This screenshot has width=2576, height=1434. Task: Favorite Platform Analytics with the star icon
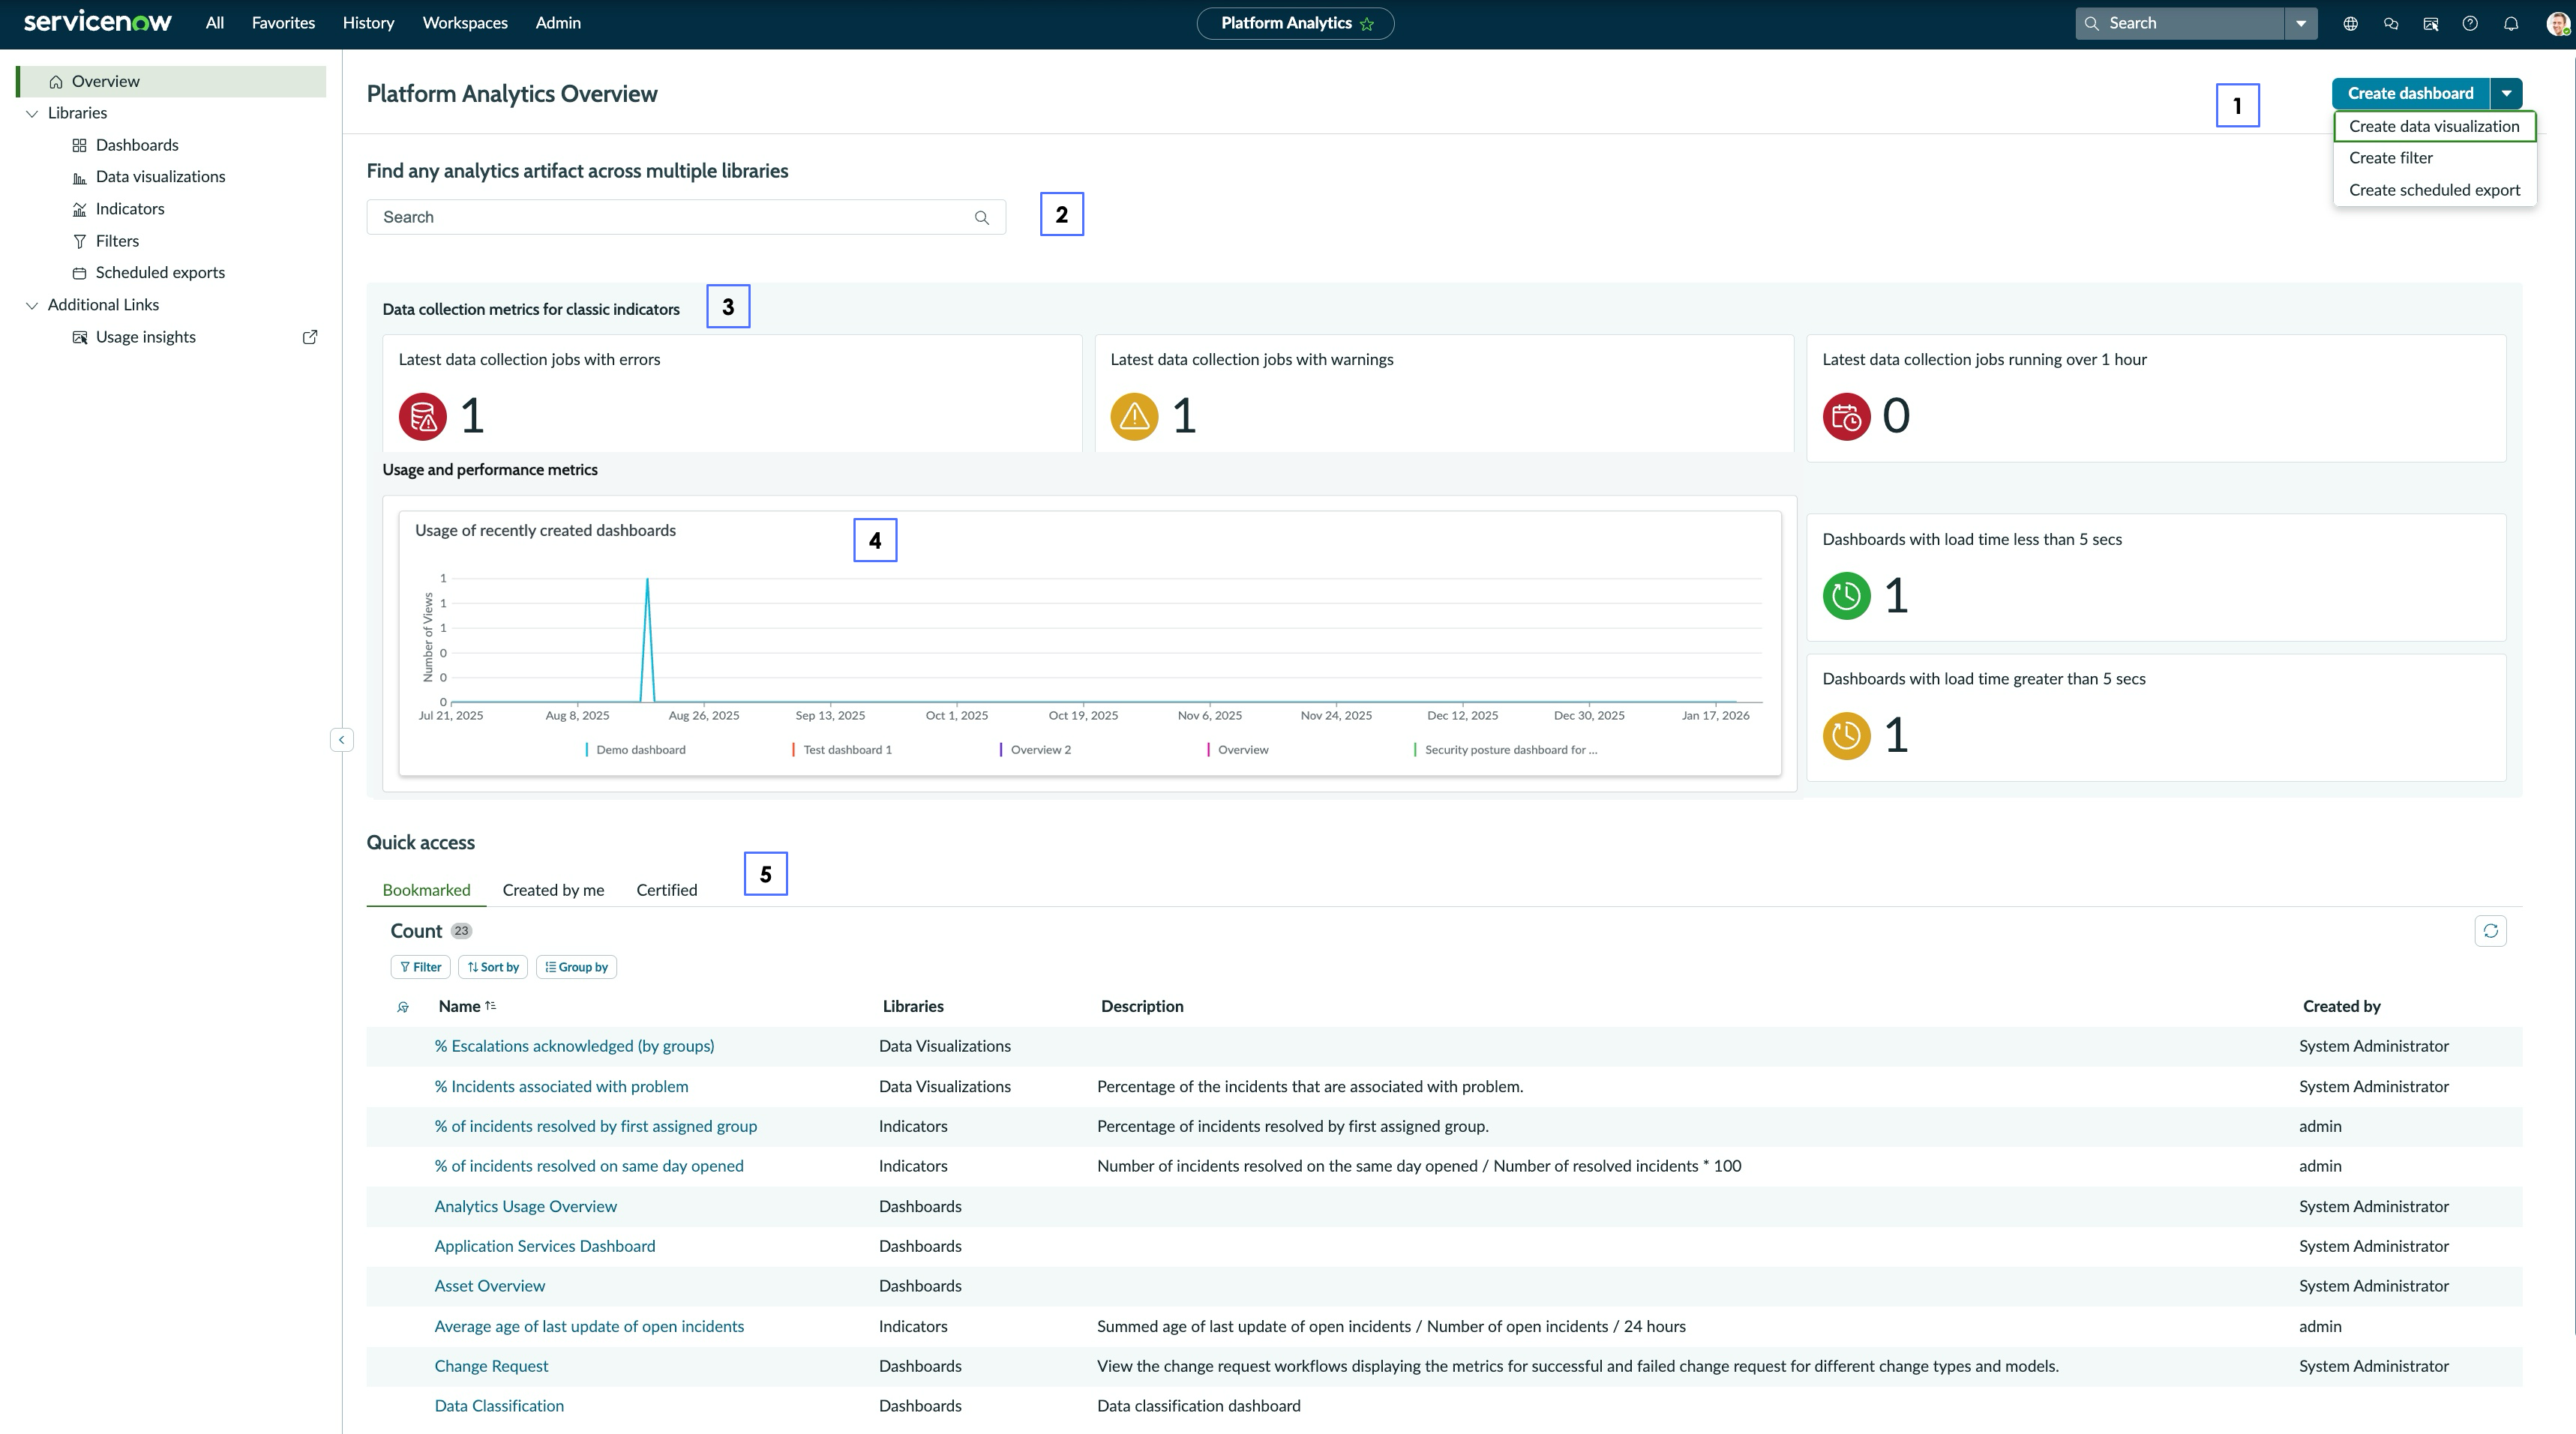point(1367,24)
